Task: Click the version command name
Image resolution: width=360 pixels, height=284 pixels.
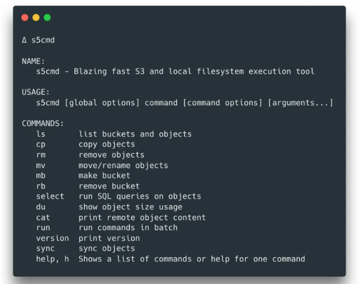Action: (x=52, y=238)
